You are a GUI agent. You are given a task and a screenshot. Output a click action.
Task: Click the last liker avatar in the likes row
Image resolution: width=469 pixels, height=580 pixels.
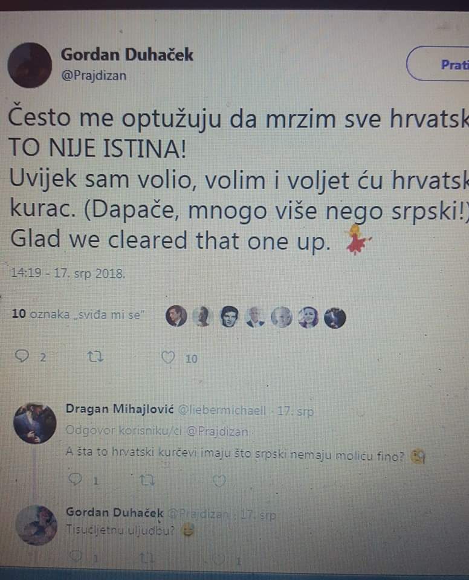click(x=335, y=318)
